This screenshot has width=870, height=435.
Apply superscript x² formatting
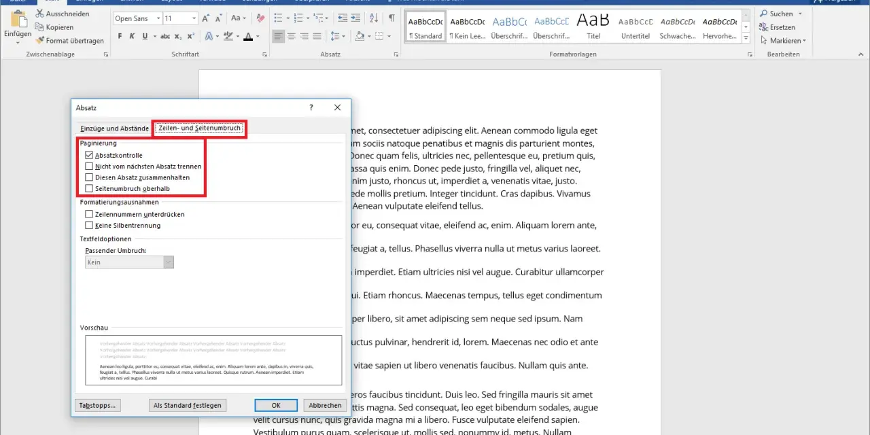point(191,36)
